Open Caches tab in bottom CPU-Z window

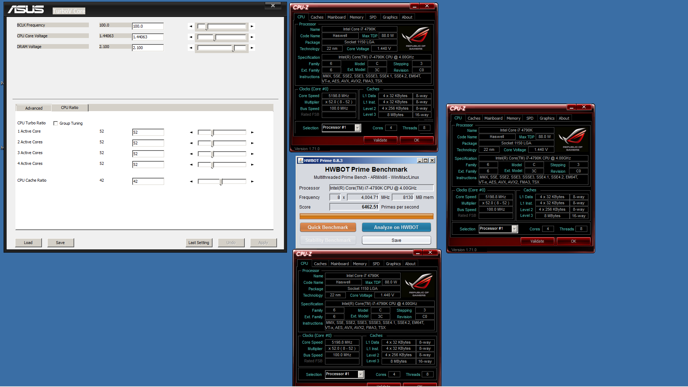click(x=320, y=264)
